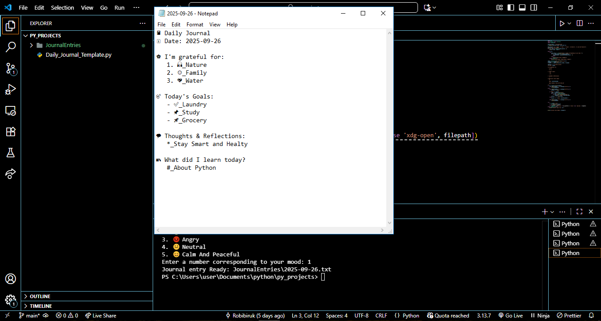The image size is (601, 321).
Task: Click Go Live in status bar
Action: [510, 316]
